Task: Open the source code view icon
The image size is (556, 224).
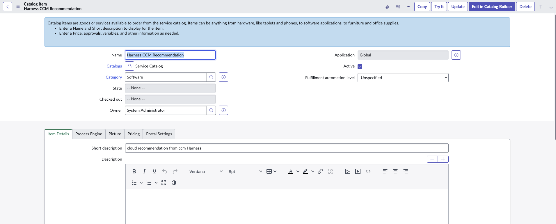Action: click(368, 171)
